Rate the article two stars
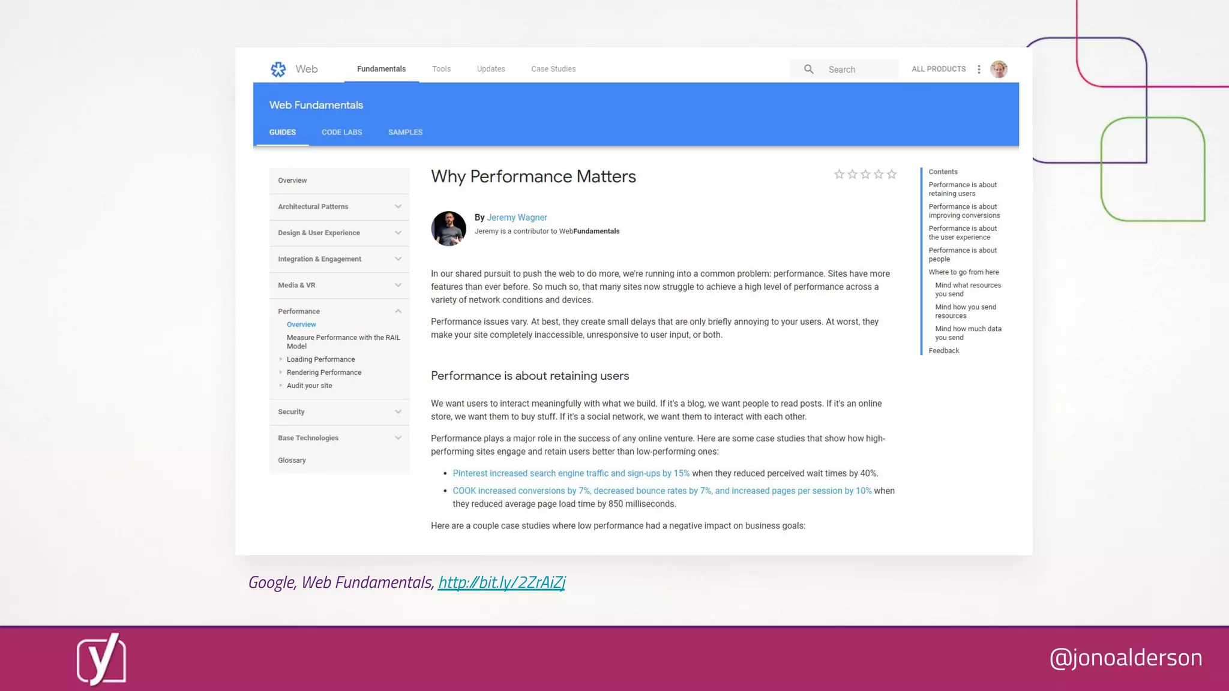Viewport: 1229px width, 691px height. [852, 175]
